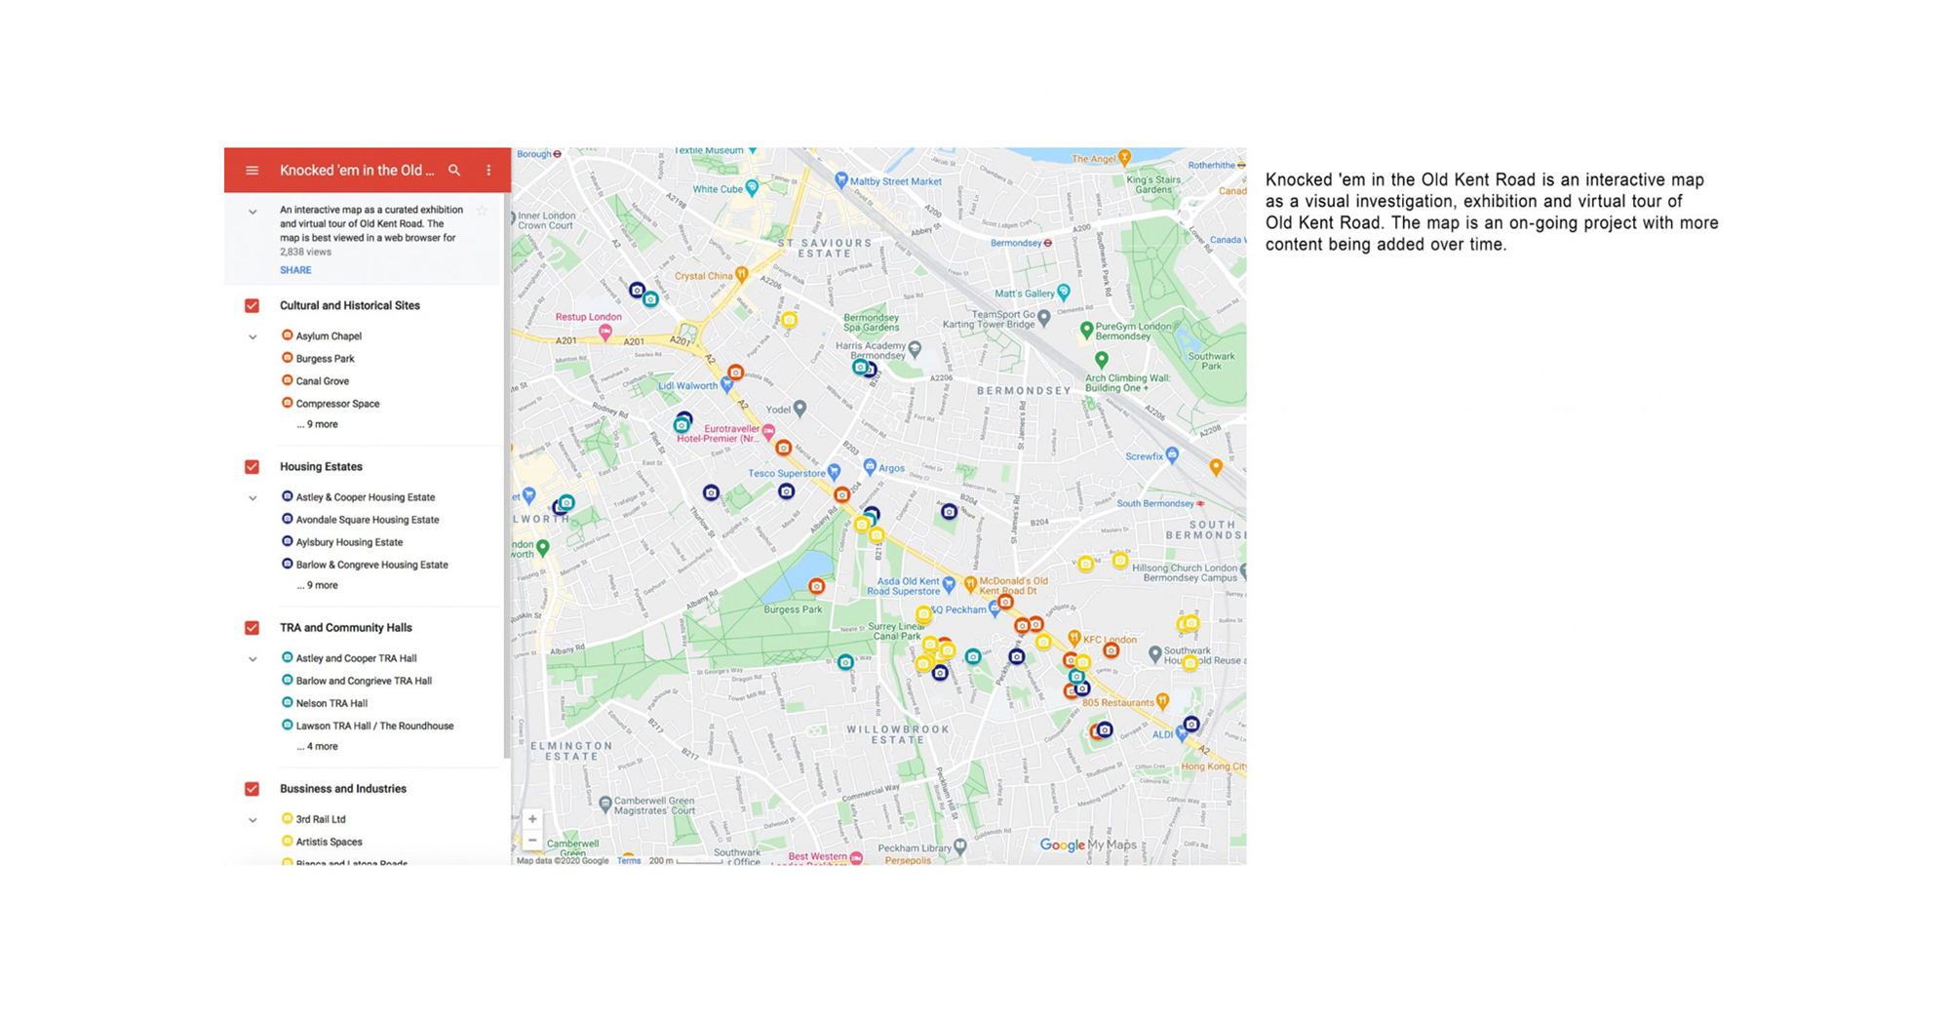Click the Yodel location pin
The image size is (1950, 1021).
click(x=799, y=409)
